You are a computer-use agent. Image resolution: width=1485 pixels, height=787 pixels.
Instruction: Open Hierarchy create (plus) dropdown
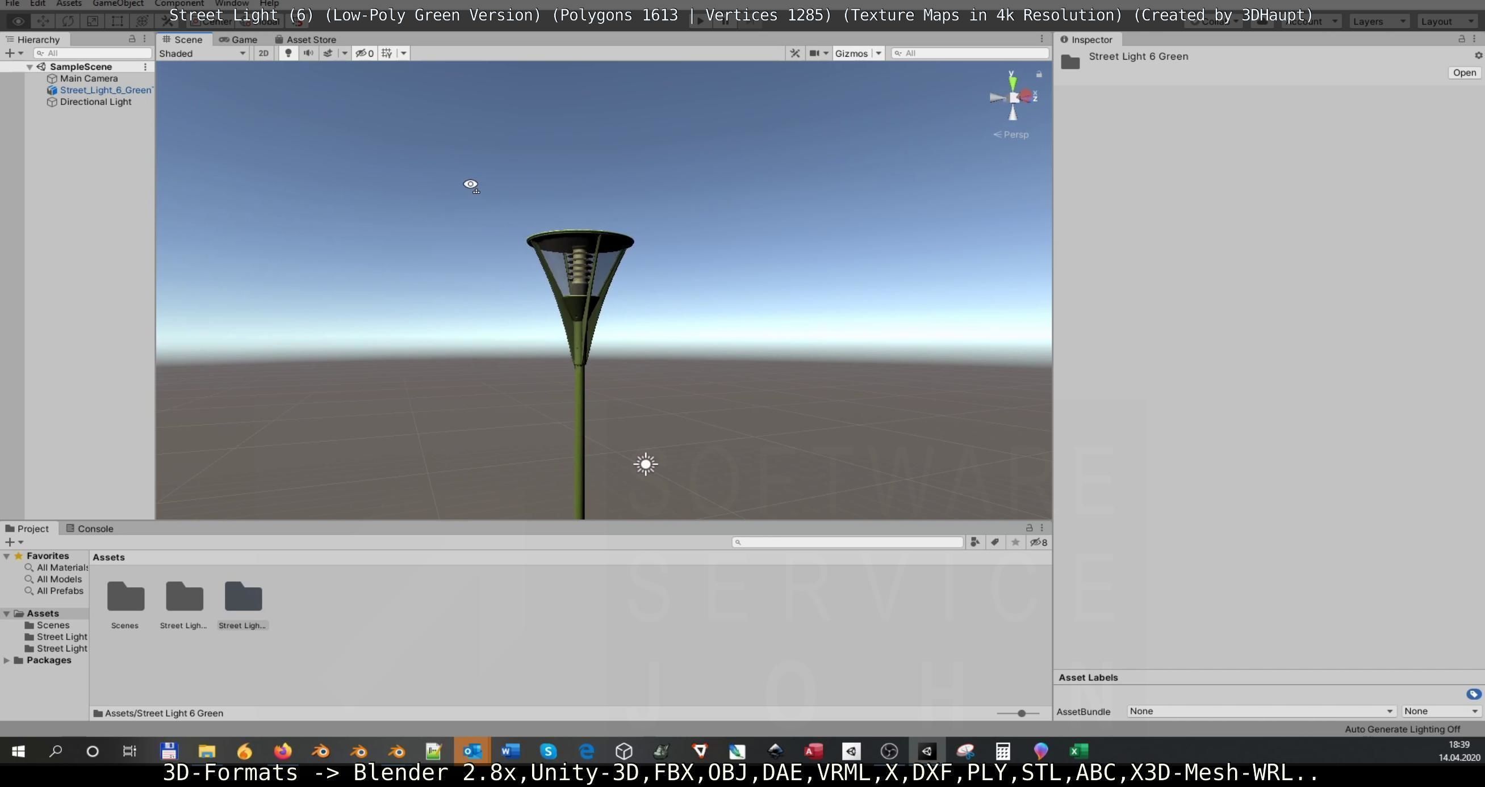13,53
